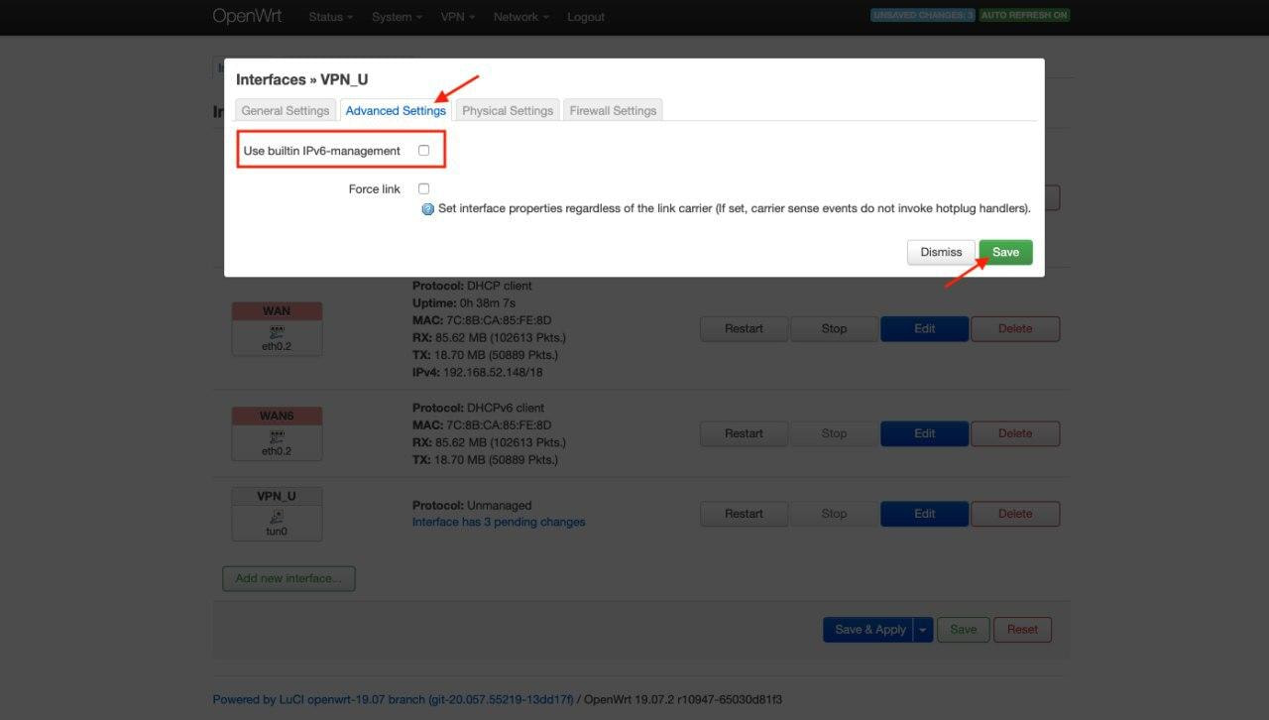Enable Use builtin IPv6-management checkbox
The width and height of the screenshot is (1269, 720).
[423, 151]
